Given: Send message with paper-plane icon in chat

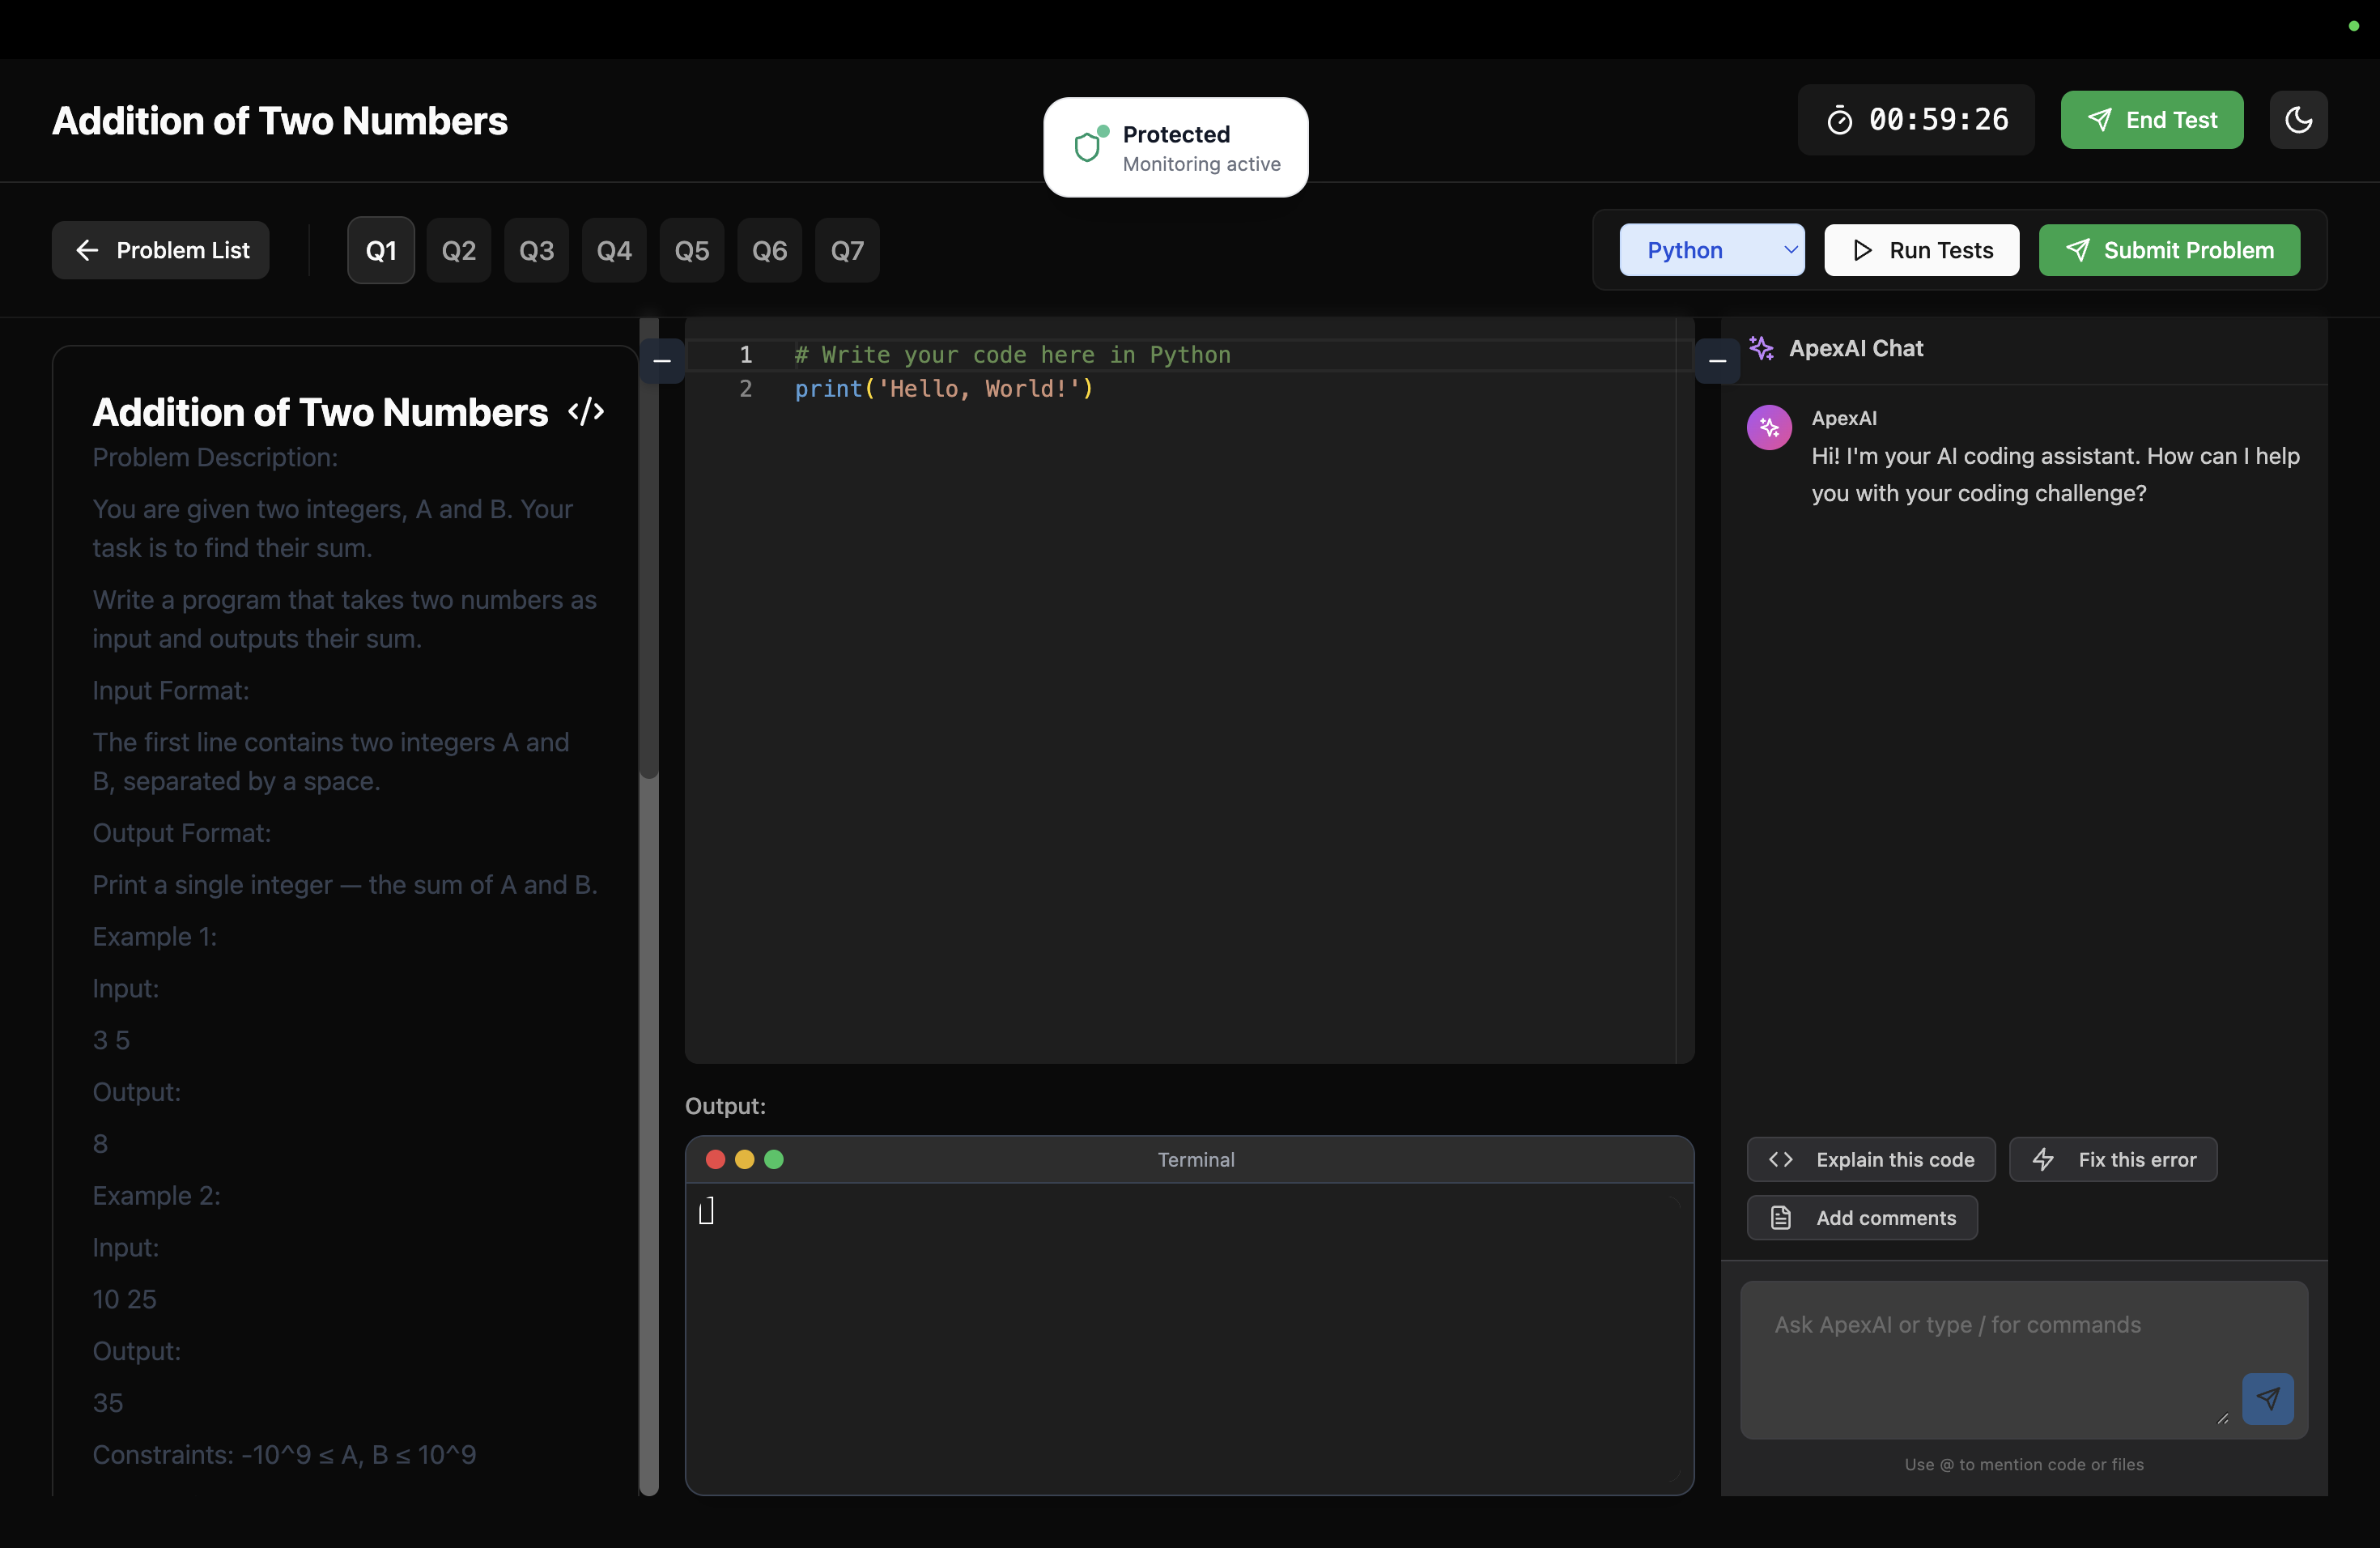Looking at the screenshot, I should 2267,1398.
